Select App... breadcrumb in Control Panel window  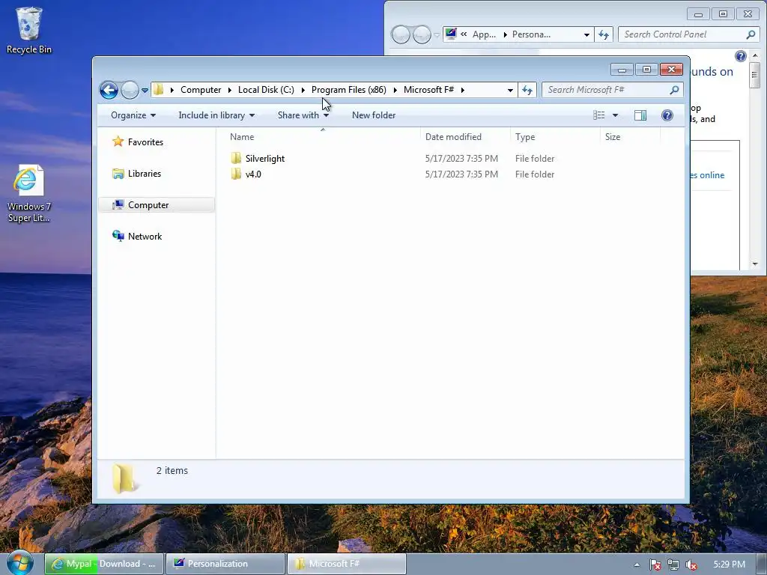tap(484, 34)
